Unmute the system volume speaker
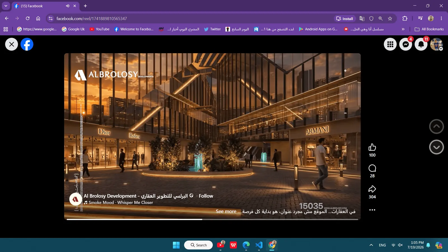Image resolution: width=448 pixels, height=252 pixels. pyautogui.click(x=400, y=245)
